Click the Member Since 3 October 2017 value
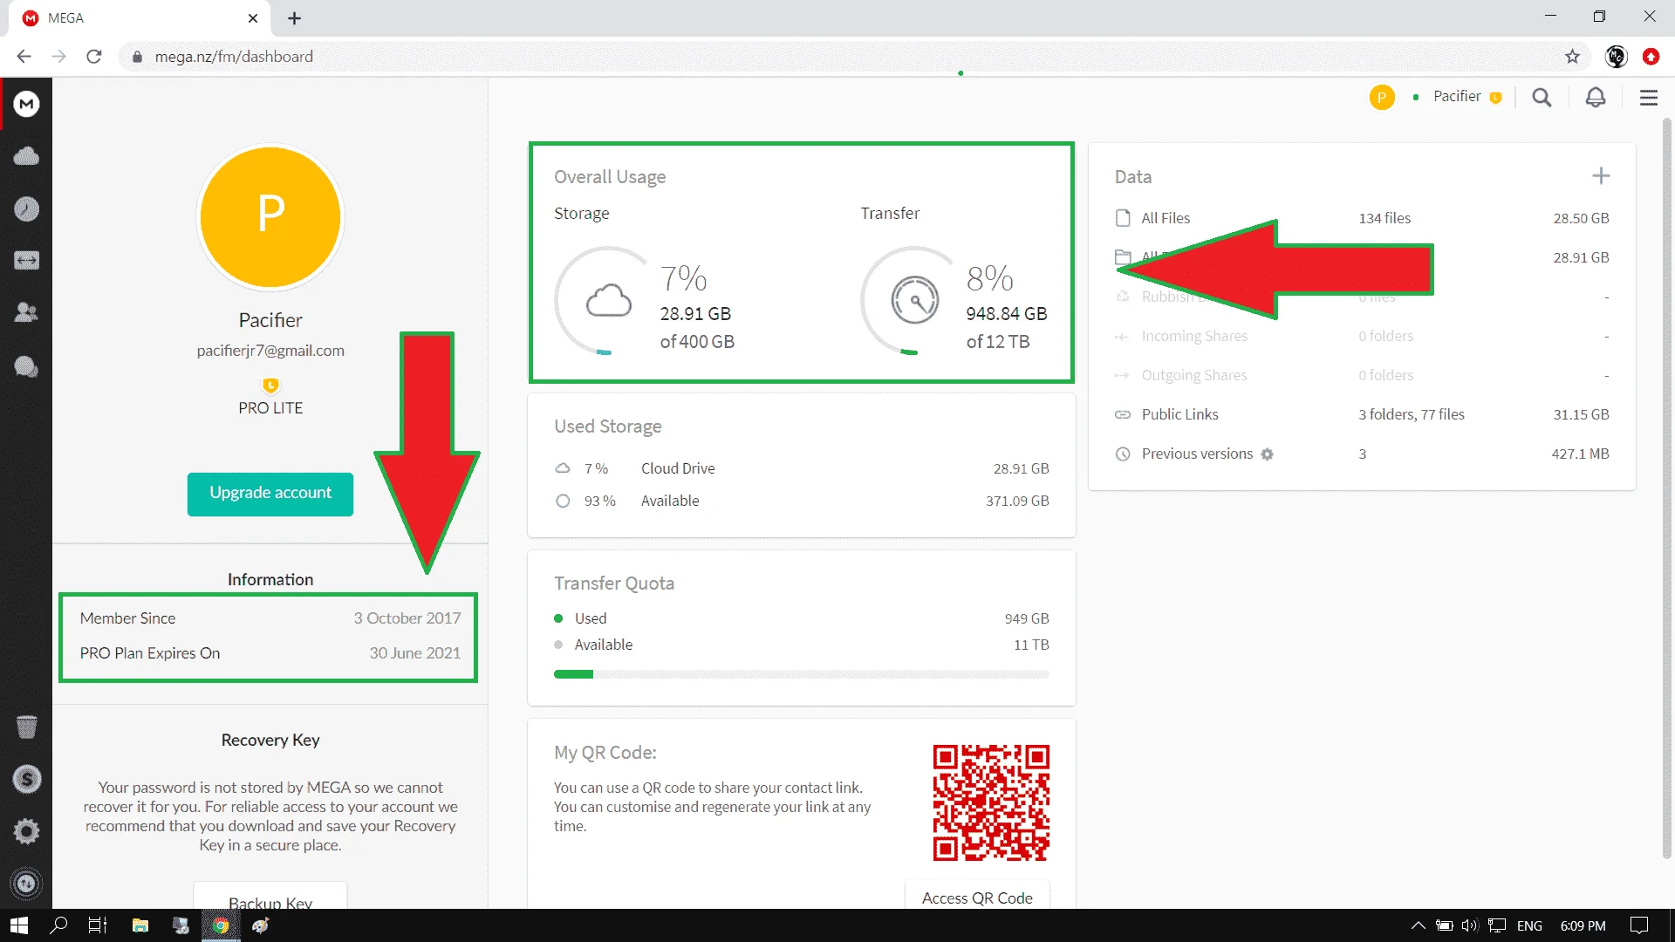 point(407,618)
